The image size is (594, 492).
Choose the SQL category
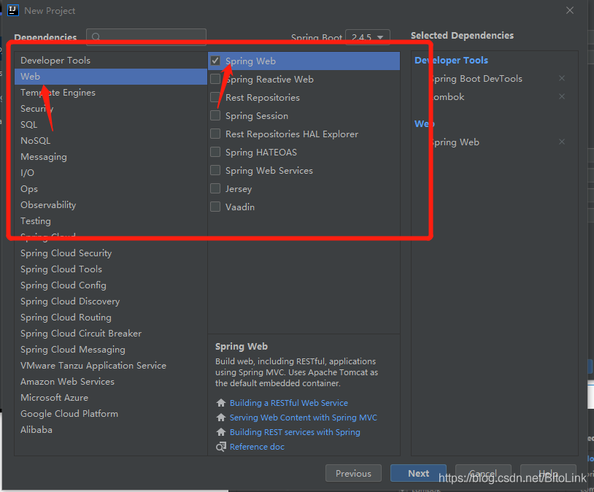click(x=111, y=124)
